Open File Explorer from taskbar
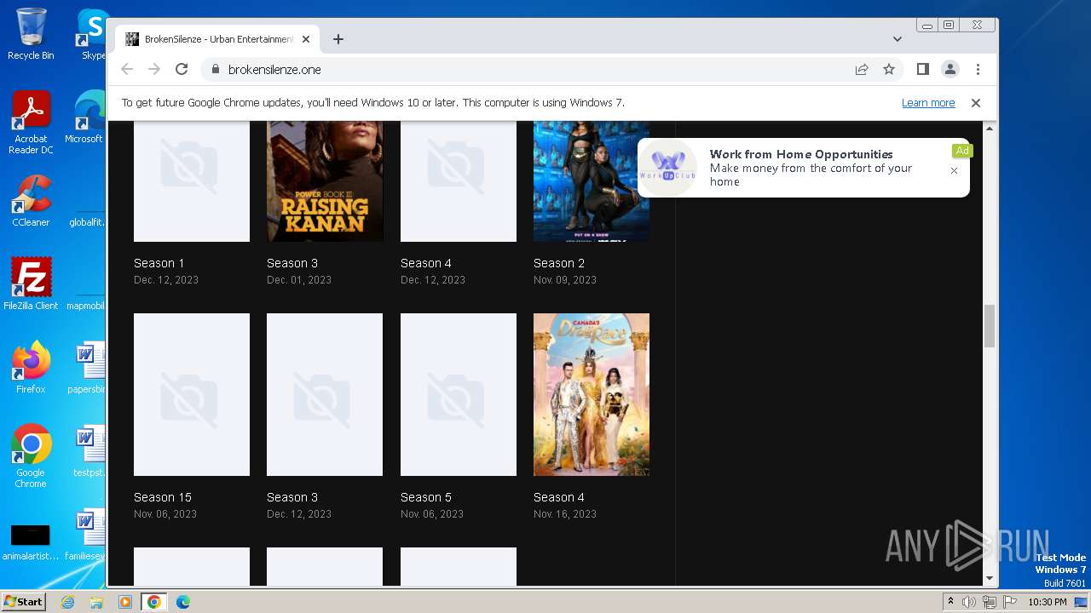Screen dimensions: 1091x613 click(96, 602)
